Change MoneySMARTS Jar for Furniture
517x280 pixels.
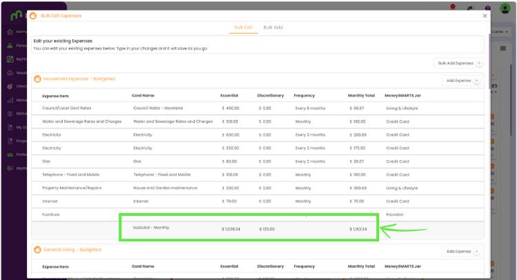pyautogui.click(x=395, y=214)
